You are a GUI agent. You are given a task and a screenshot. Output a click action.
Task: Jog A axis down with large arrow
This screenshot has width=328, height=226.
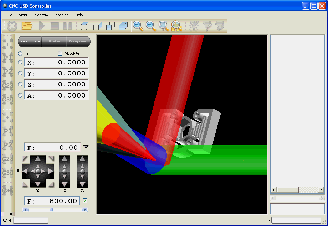pyautogui.click(x=82, y=184)
